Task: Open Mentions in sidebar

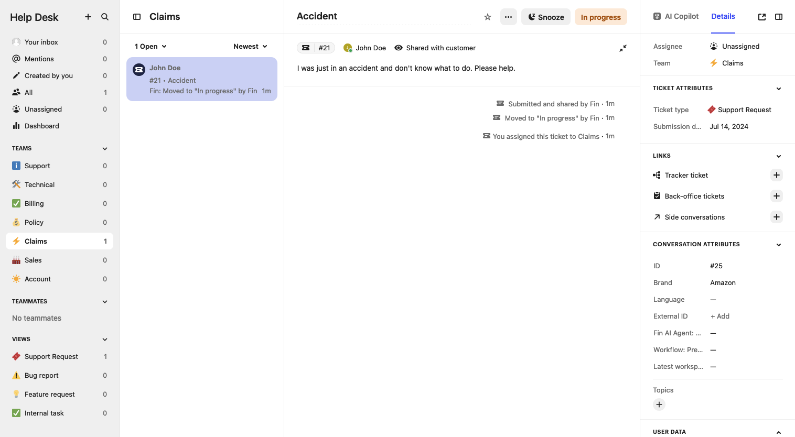Action: pos(59,59)
